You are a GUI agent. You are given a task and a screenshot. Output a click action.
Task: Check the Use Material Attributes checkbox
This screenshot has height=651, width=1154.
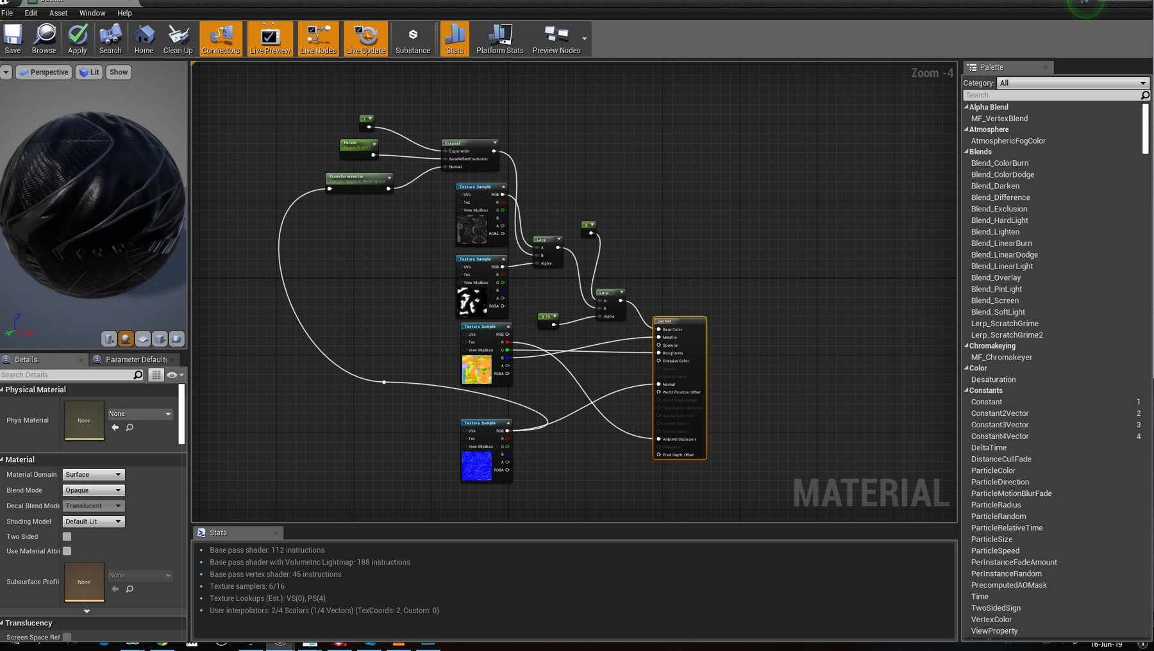click(67, 551)
